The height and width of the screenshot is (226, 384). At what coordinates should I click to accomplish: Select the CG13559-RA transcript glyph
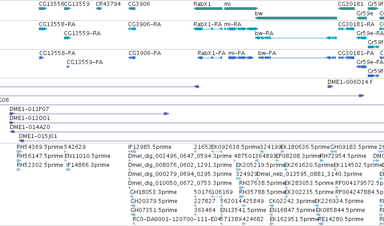pyautogui.click(x=67, y=38)
